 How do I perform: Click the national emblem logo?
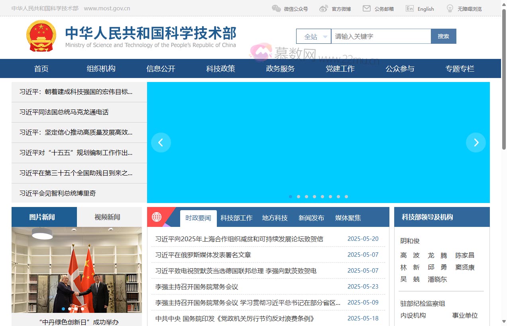pyautogui.click(x=41, y=37)
